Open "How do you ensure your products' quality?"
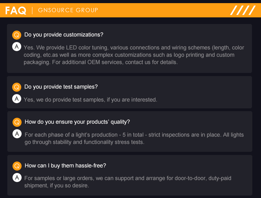The height and width of the screenshot is (198, 261). pyautogui.click(x=77, y=122)
